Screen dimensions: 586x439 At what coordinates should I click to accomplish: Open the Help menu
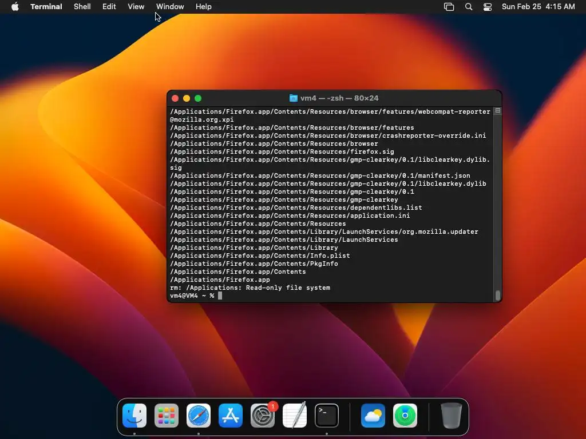pos(204,7)
